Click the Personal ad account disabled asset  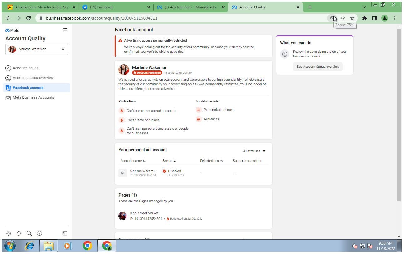tap(215, 110)
